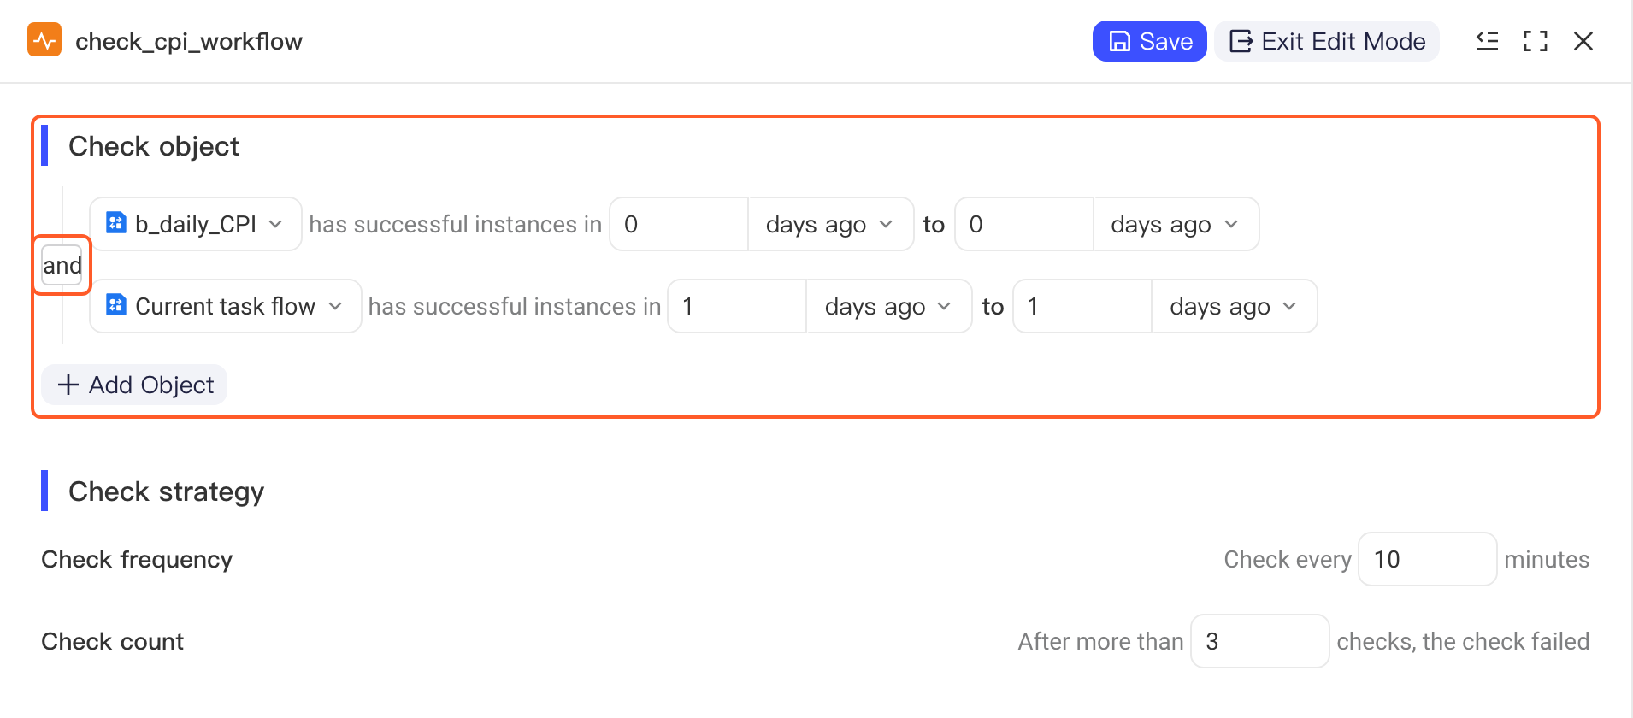
Task: Collapse the side panel using the list-indent icon
Action: 1488,41
